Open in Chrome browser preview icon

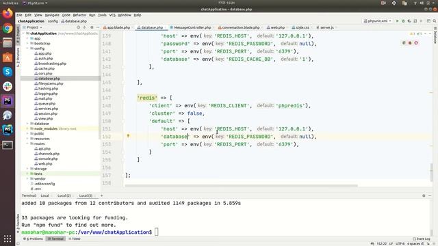click(x=404, y=42)
